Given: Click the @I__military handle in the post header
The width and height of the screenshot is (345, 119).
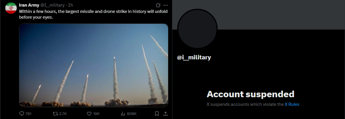Looking at the screenshot, I should click(x=52, y=5).
